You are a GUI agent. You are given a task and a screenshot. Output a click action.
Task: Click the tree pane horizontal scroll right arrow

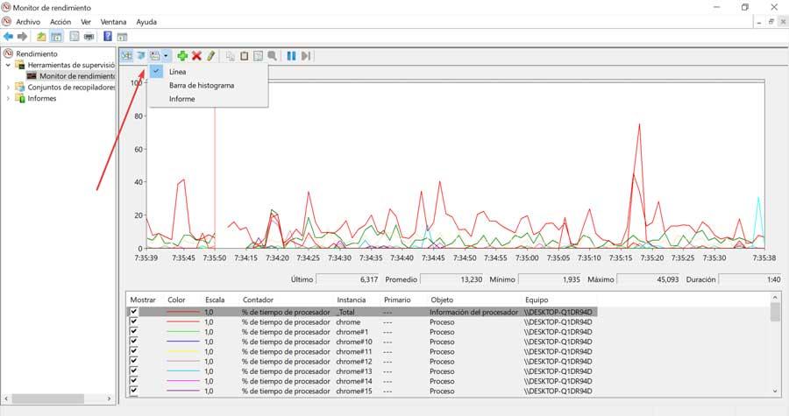tap(110, 398)
